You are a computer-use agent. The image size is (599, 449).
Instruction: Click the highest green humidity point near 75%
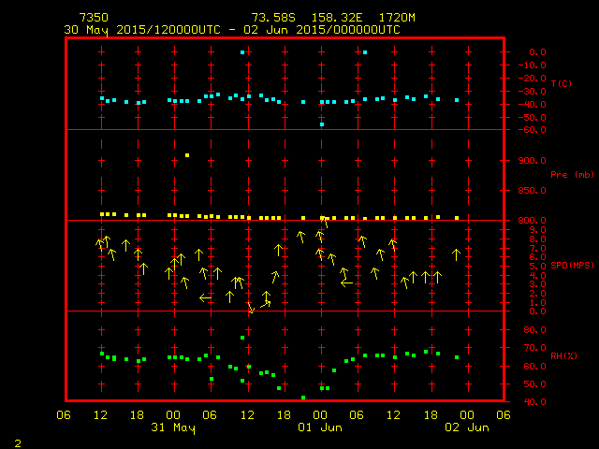242,338
